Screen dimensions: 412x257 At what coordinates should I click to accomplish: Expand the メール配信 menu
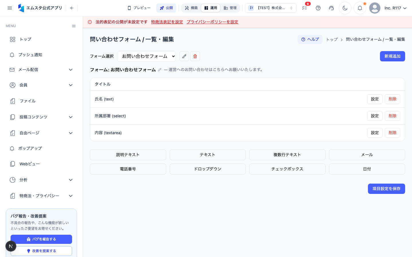pyautogui.click(x=41, y=70)
